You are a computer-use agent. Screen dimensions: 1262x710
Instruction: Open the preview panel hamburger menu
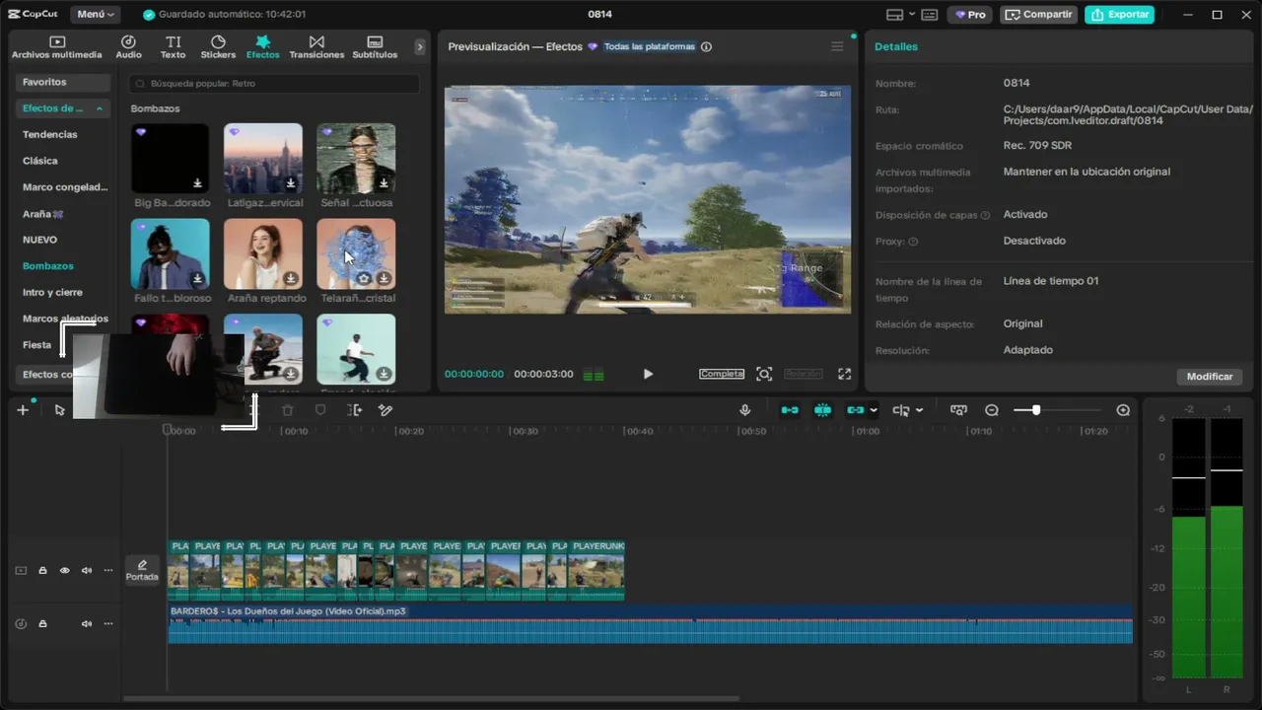click(837, 46)
